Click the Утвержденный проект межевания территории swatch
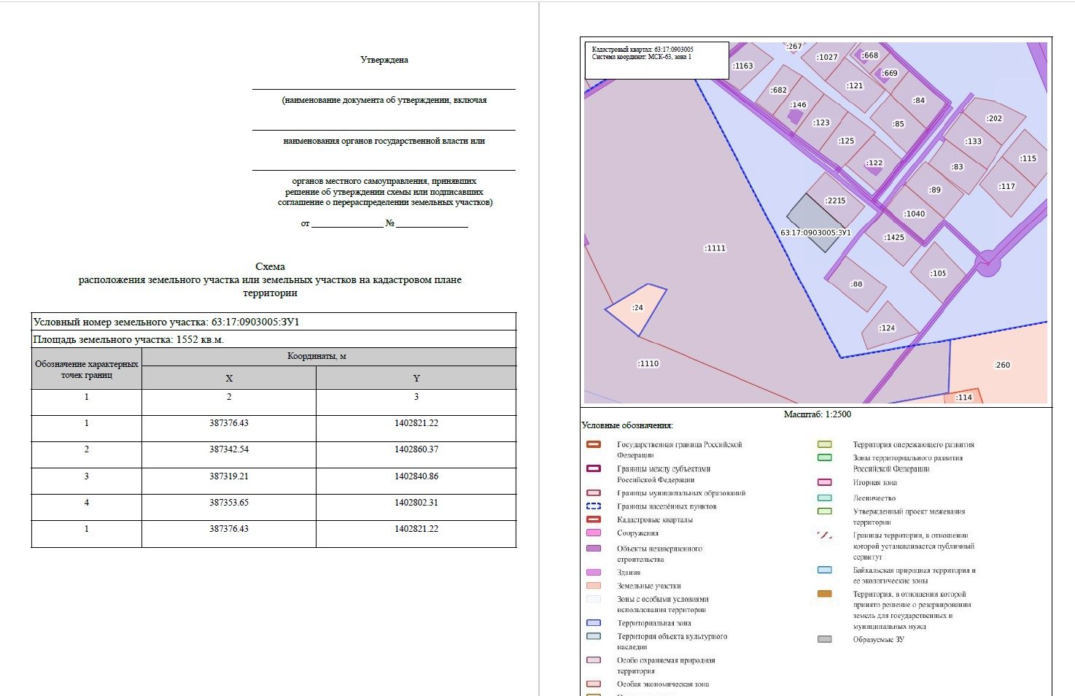 click(824, 511)
